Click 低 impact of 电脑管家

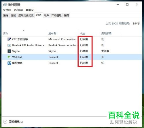click(x=103, y=63)
